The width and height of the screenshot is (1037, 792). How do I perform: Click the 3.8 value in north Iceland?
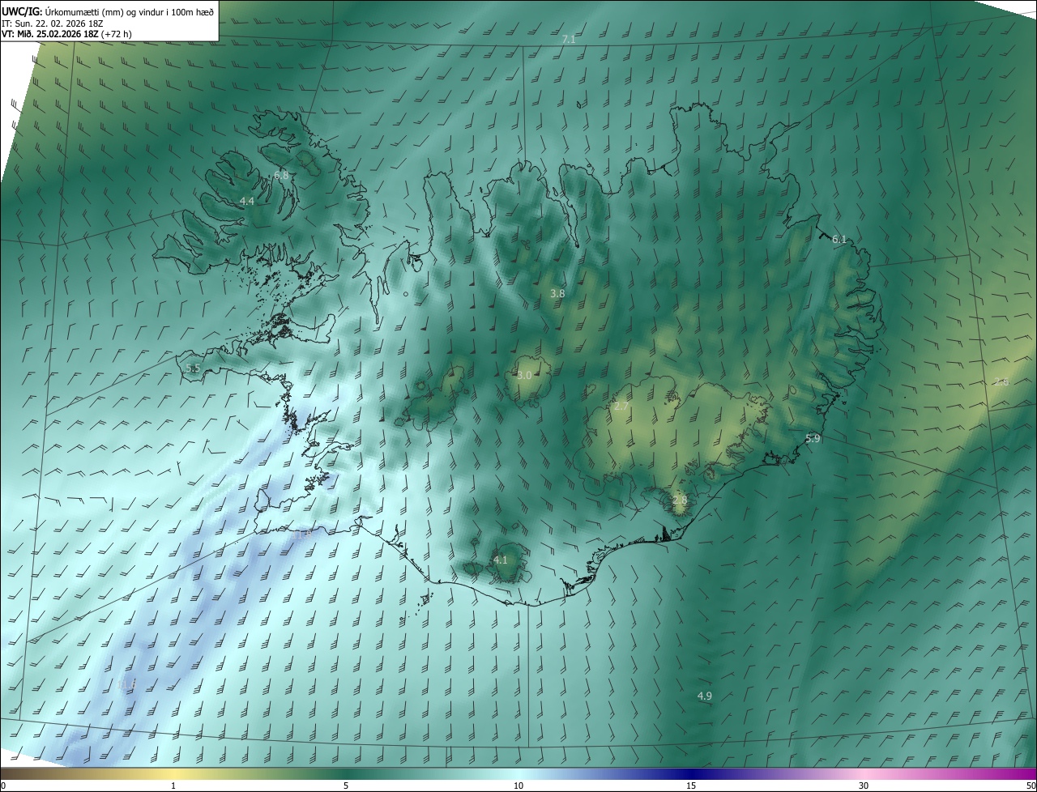tap(557, 293)
